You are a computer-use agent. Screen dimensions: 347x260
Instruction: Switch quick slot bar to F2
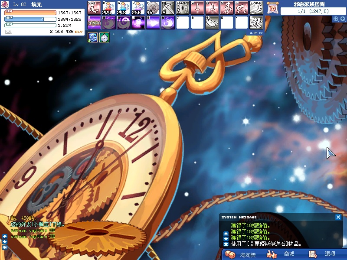tap(261, 33)
